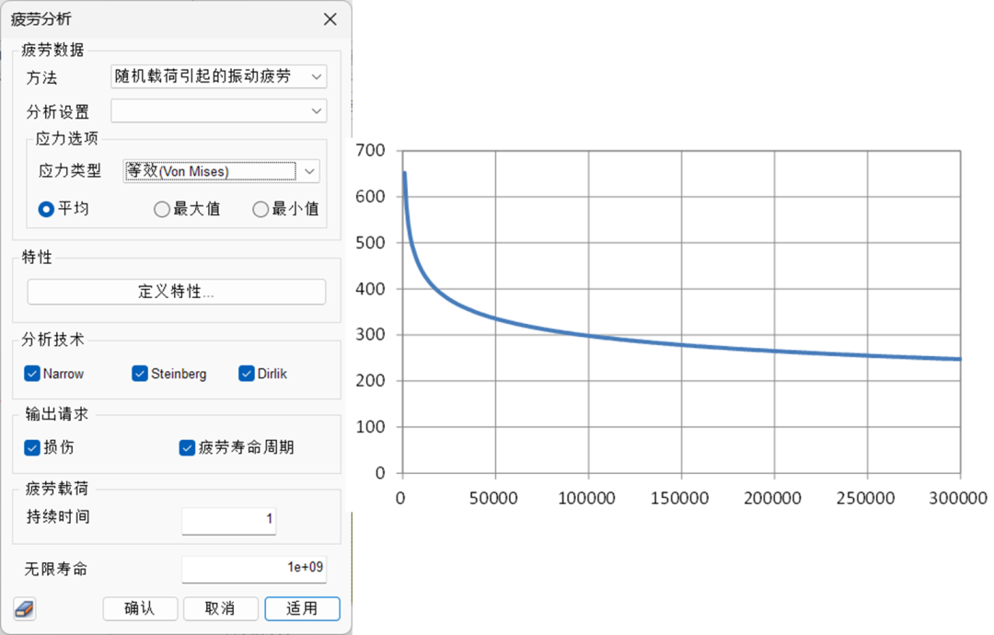Select the 平均 radio button

(x=46, y=209)
